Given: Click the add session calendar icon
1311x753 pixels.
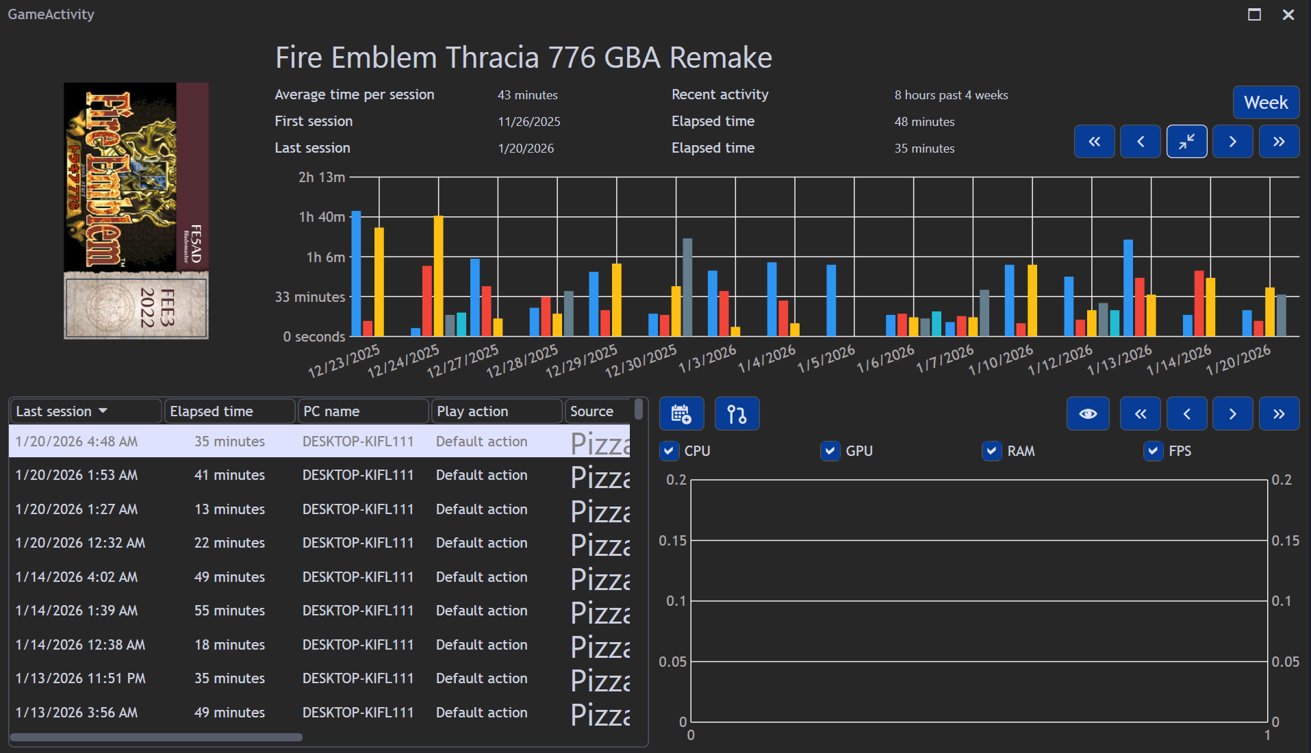Looking at the screenshot, I should (681, 413).
